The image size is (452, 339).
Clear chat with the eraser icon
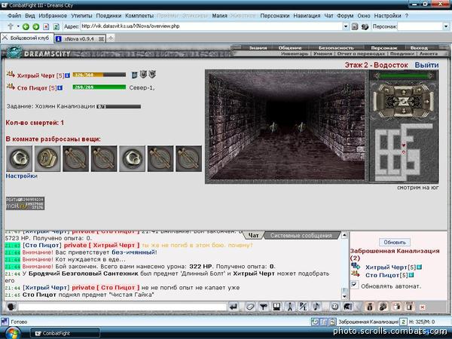(x=250, y=307)
